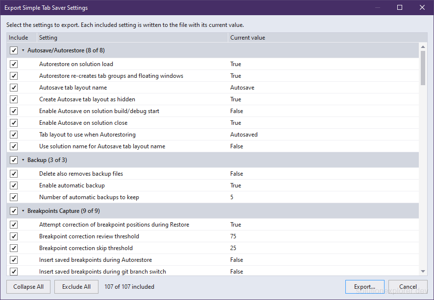The width and height of the screenshot is (434, 300).
Task: Toggle Autorestore re-creates tab groups checkbox
Action: (14, 76)
